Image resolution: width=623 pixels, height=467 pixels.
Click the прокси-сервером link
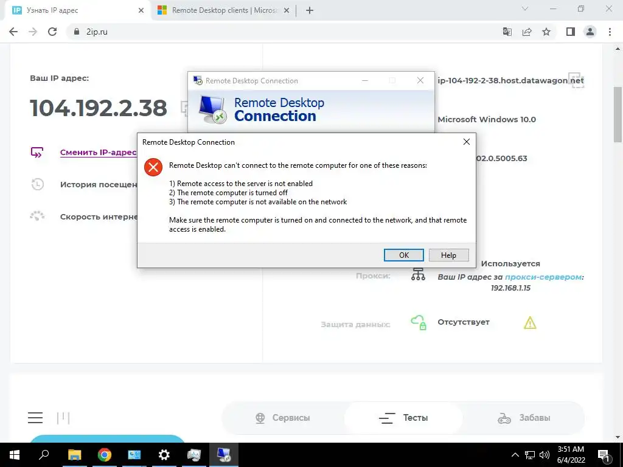543,277
